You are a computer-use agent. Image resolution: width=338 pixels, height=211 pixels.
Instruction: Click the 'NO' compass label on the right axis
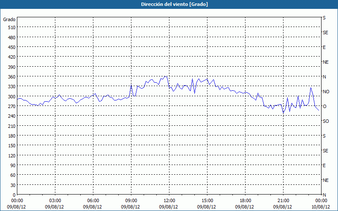click(326, 92)
